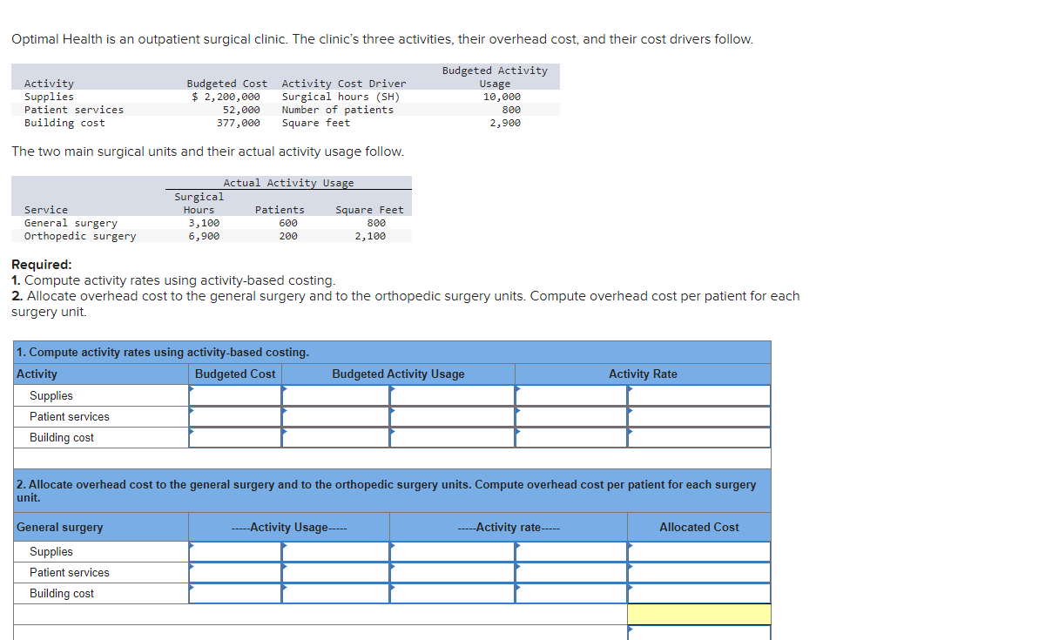The height and width of the screenshot is (640, 1052).
Task: Click the Budgeted Cost cell for Patient services in part 1
Action: 235,416
